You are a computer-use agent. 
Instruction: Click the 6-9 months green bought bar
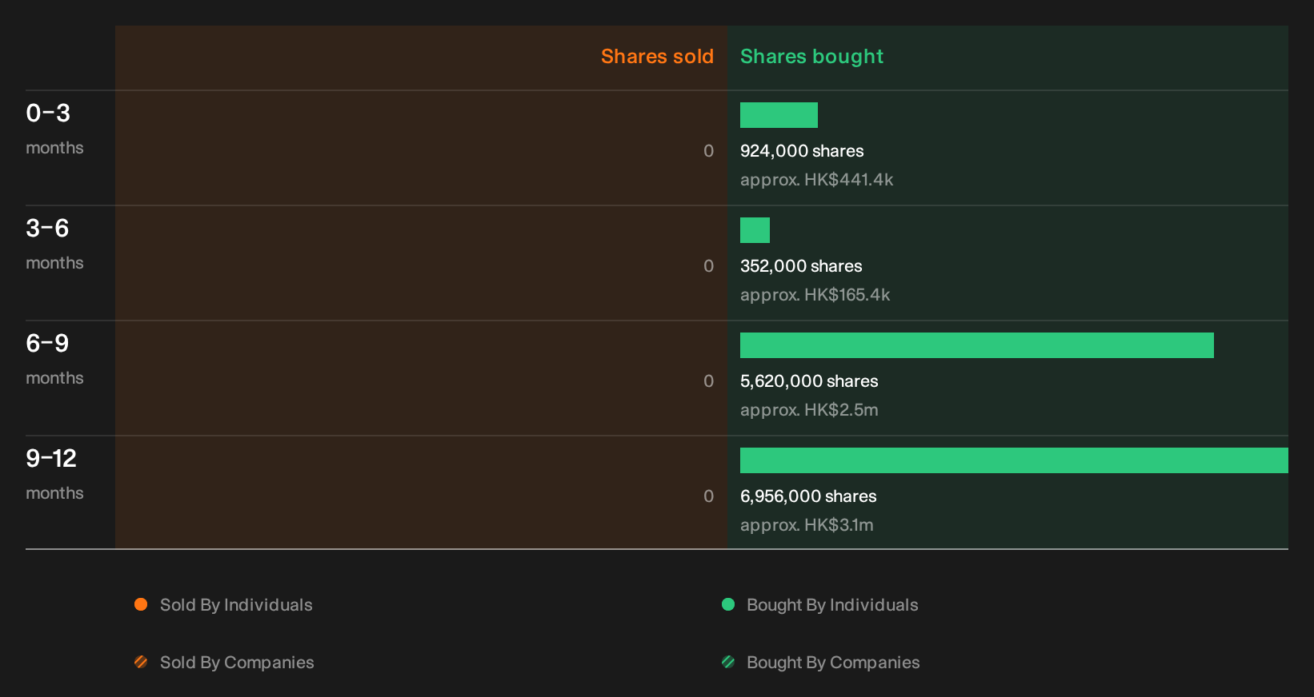(977, 345)
